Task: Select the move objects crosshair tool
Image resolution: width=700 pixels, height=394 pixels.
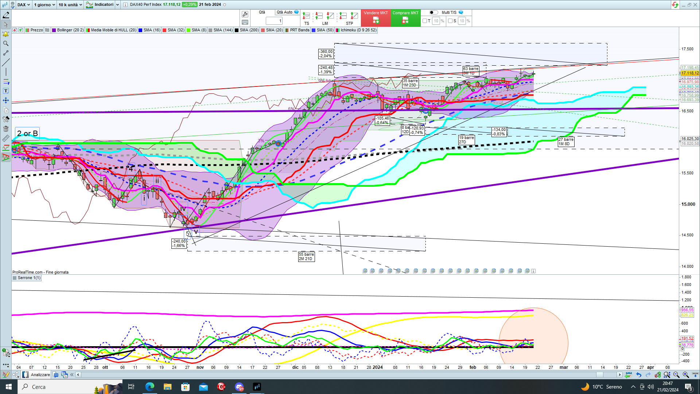Action: tap(6, 100)
